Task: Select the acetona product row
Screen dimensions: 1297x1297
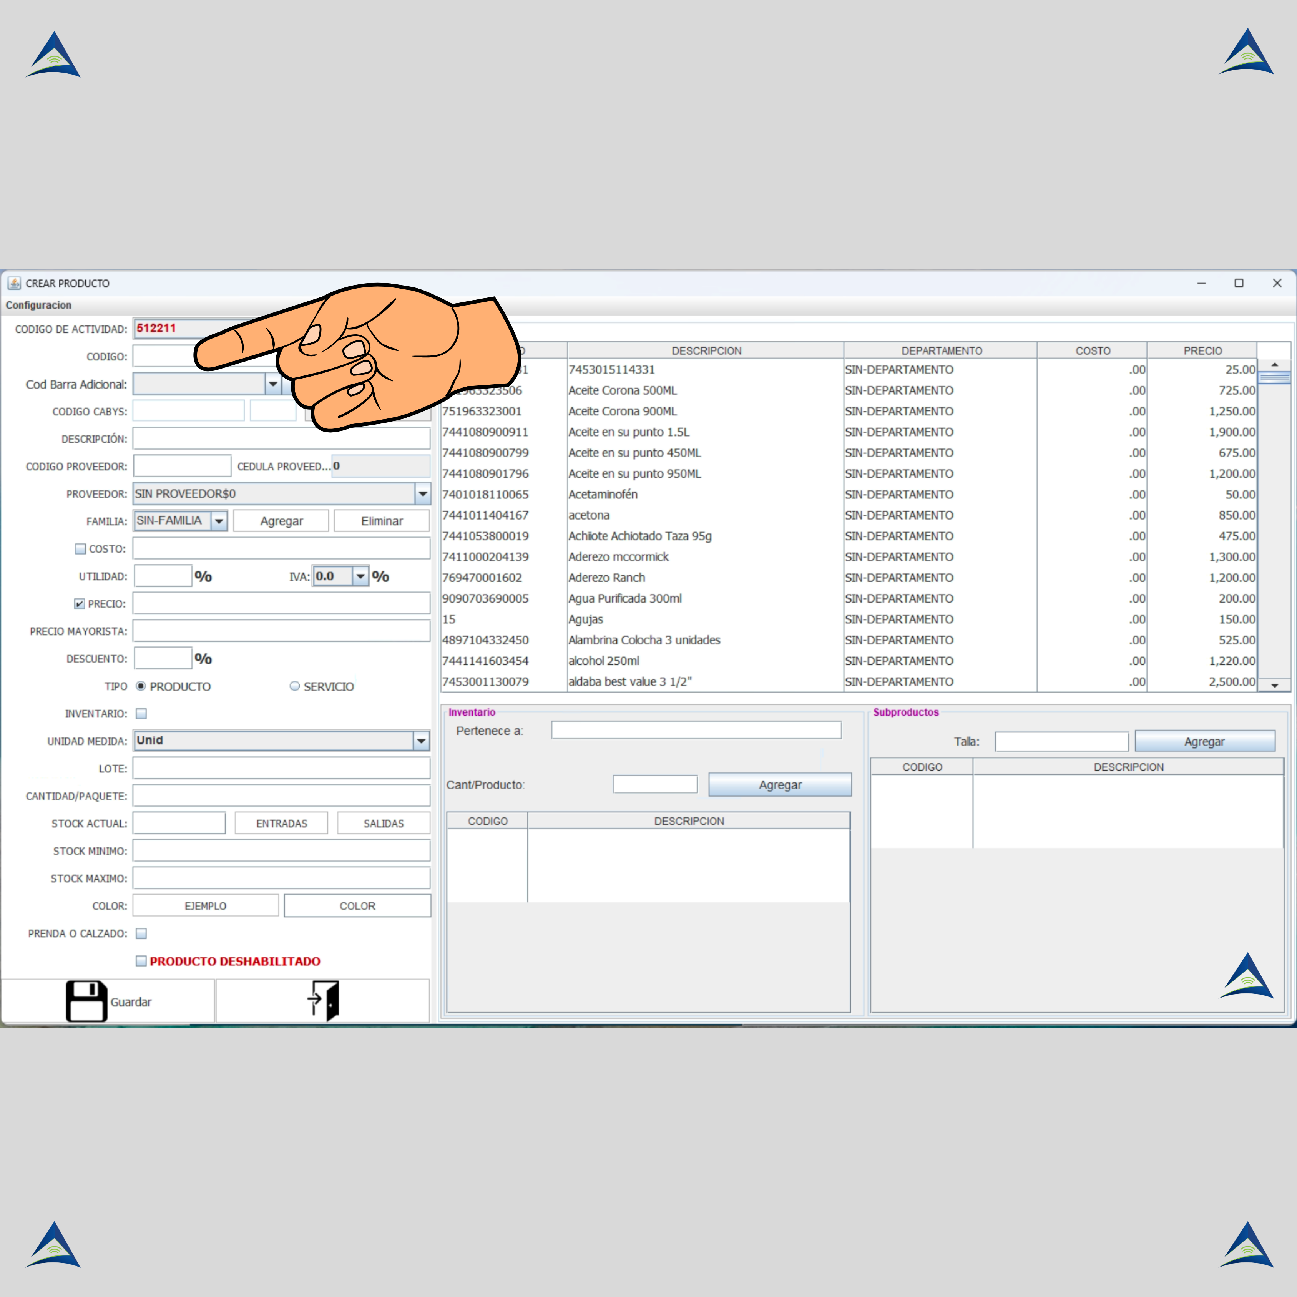Action: point(849,515)
